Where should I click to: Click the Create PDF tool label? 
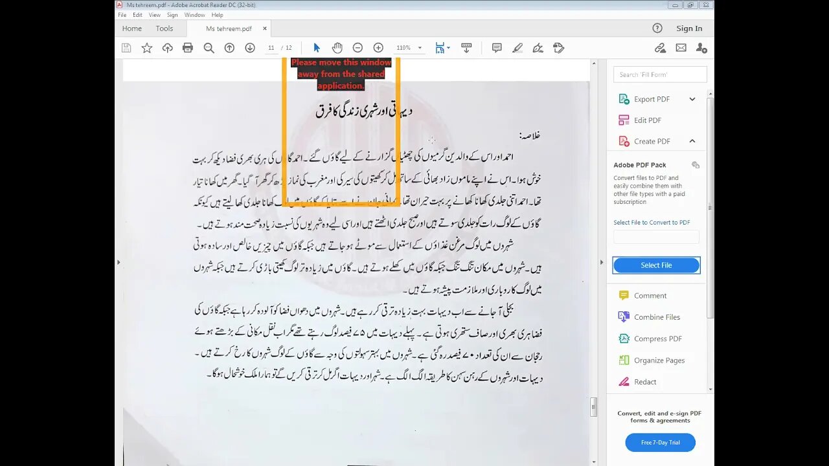[x=652, y=141]
